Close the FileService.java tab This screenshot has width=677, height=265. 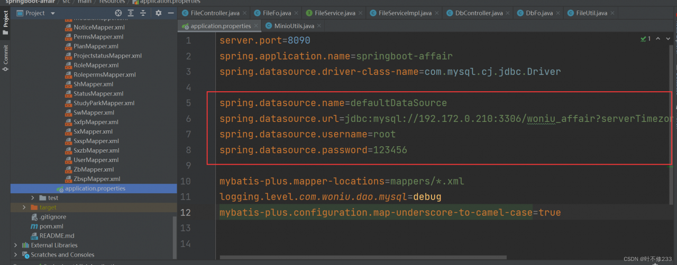pyautogui.click(x=360, y=13)
